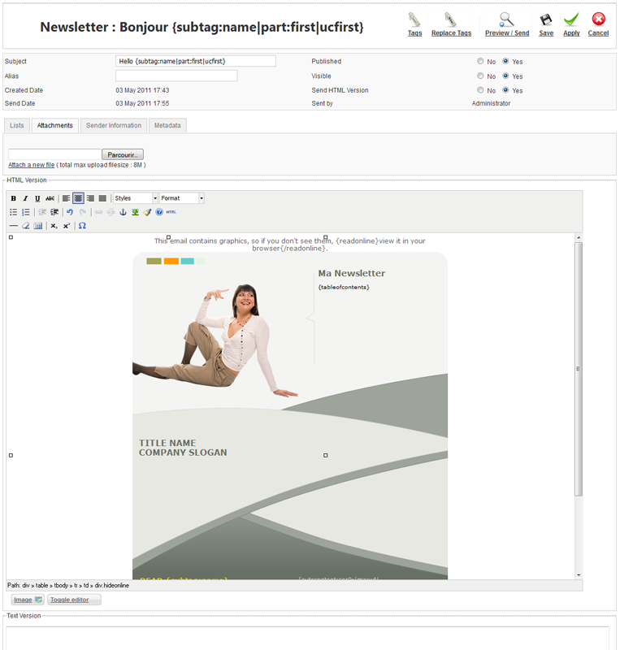Select No for Send HTML Version
The width and height of the screenshot is (620, 650).
click(x=481, y=91)
